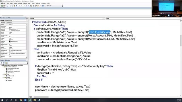Open the Click procedure dropdown above code
This screenshot has width=182, height=102.
tap(180, 18)
